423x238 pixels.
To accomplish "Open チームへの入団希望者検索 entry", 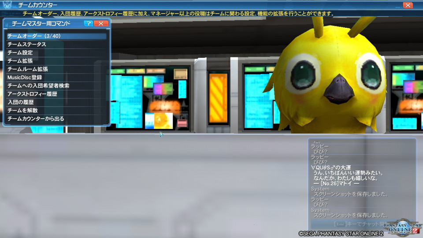I will click(56, 86).
